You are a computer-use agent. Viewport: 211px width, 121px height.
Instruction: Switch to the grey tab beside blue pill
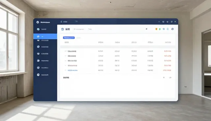point(78,38)
